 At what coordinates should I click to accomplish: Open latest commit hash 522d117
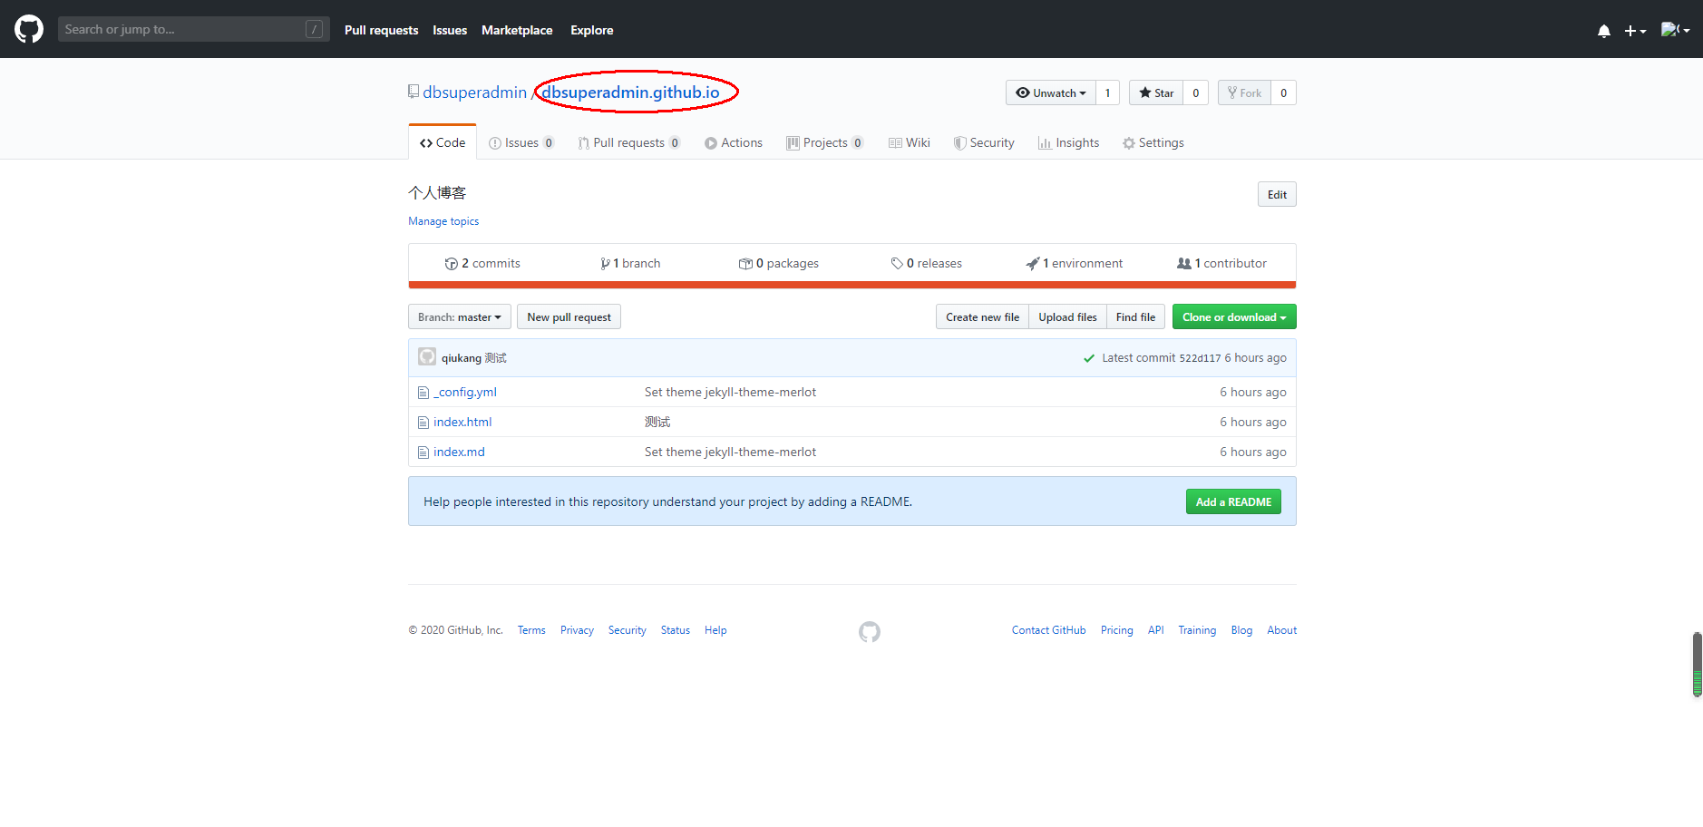[1200, 358]
